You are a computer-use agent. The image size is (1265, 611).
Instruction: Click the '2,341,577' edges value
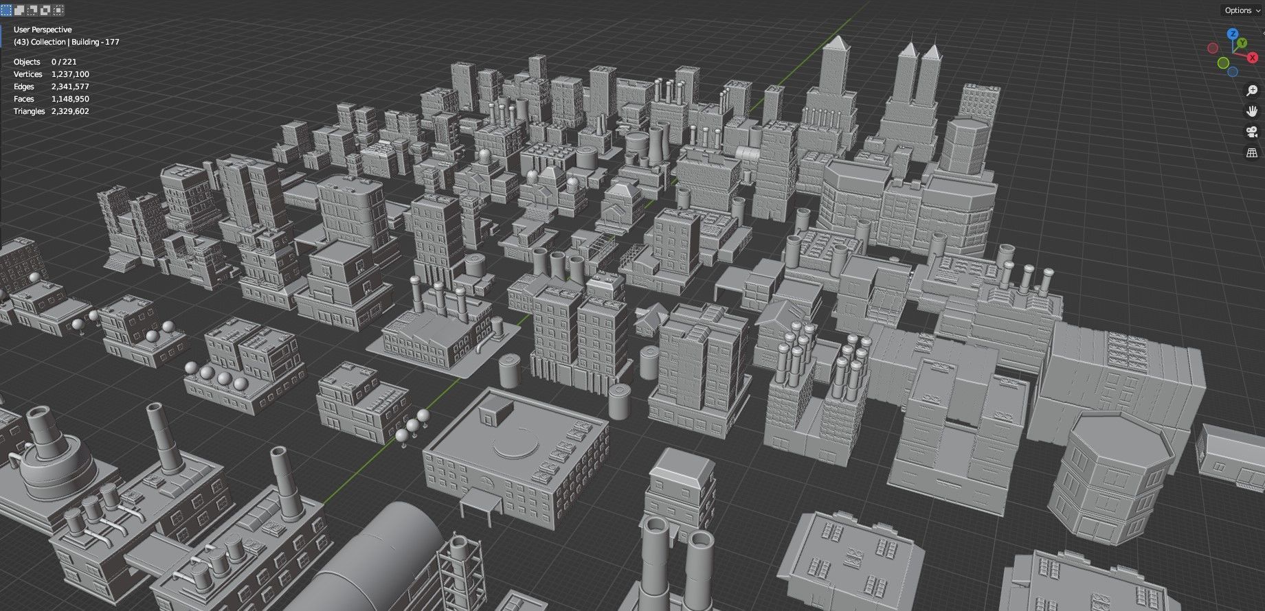pos(70,87)
